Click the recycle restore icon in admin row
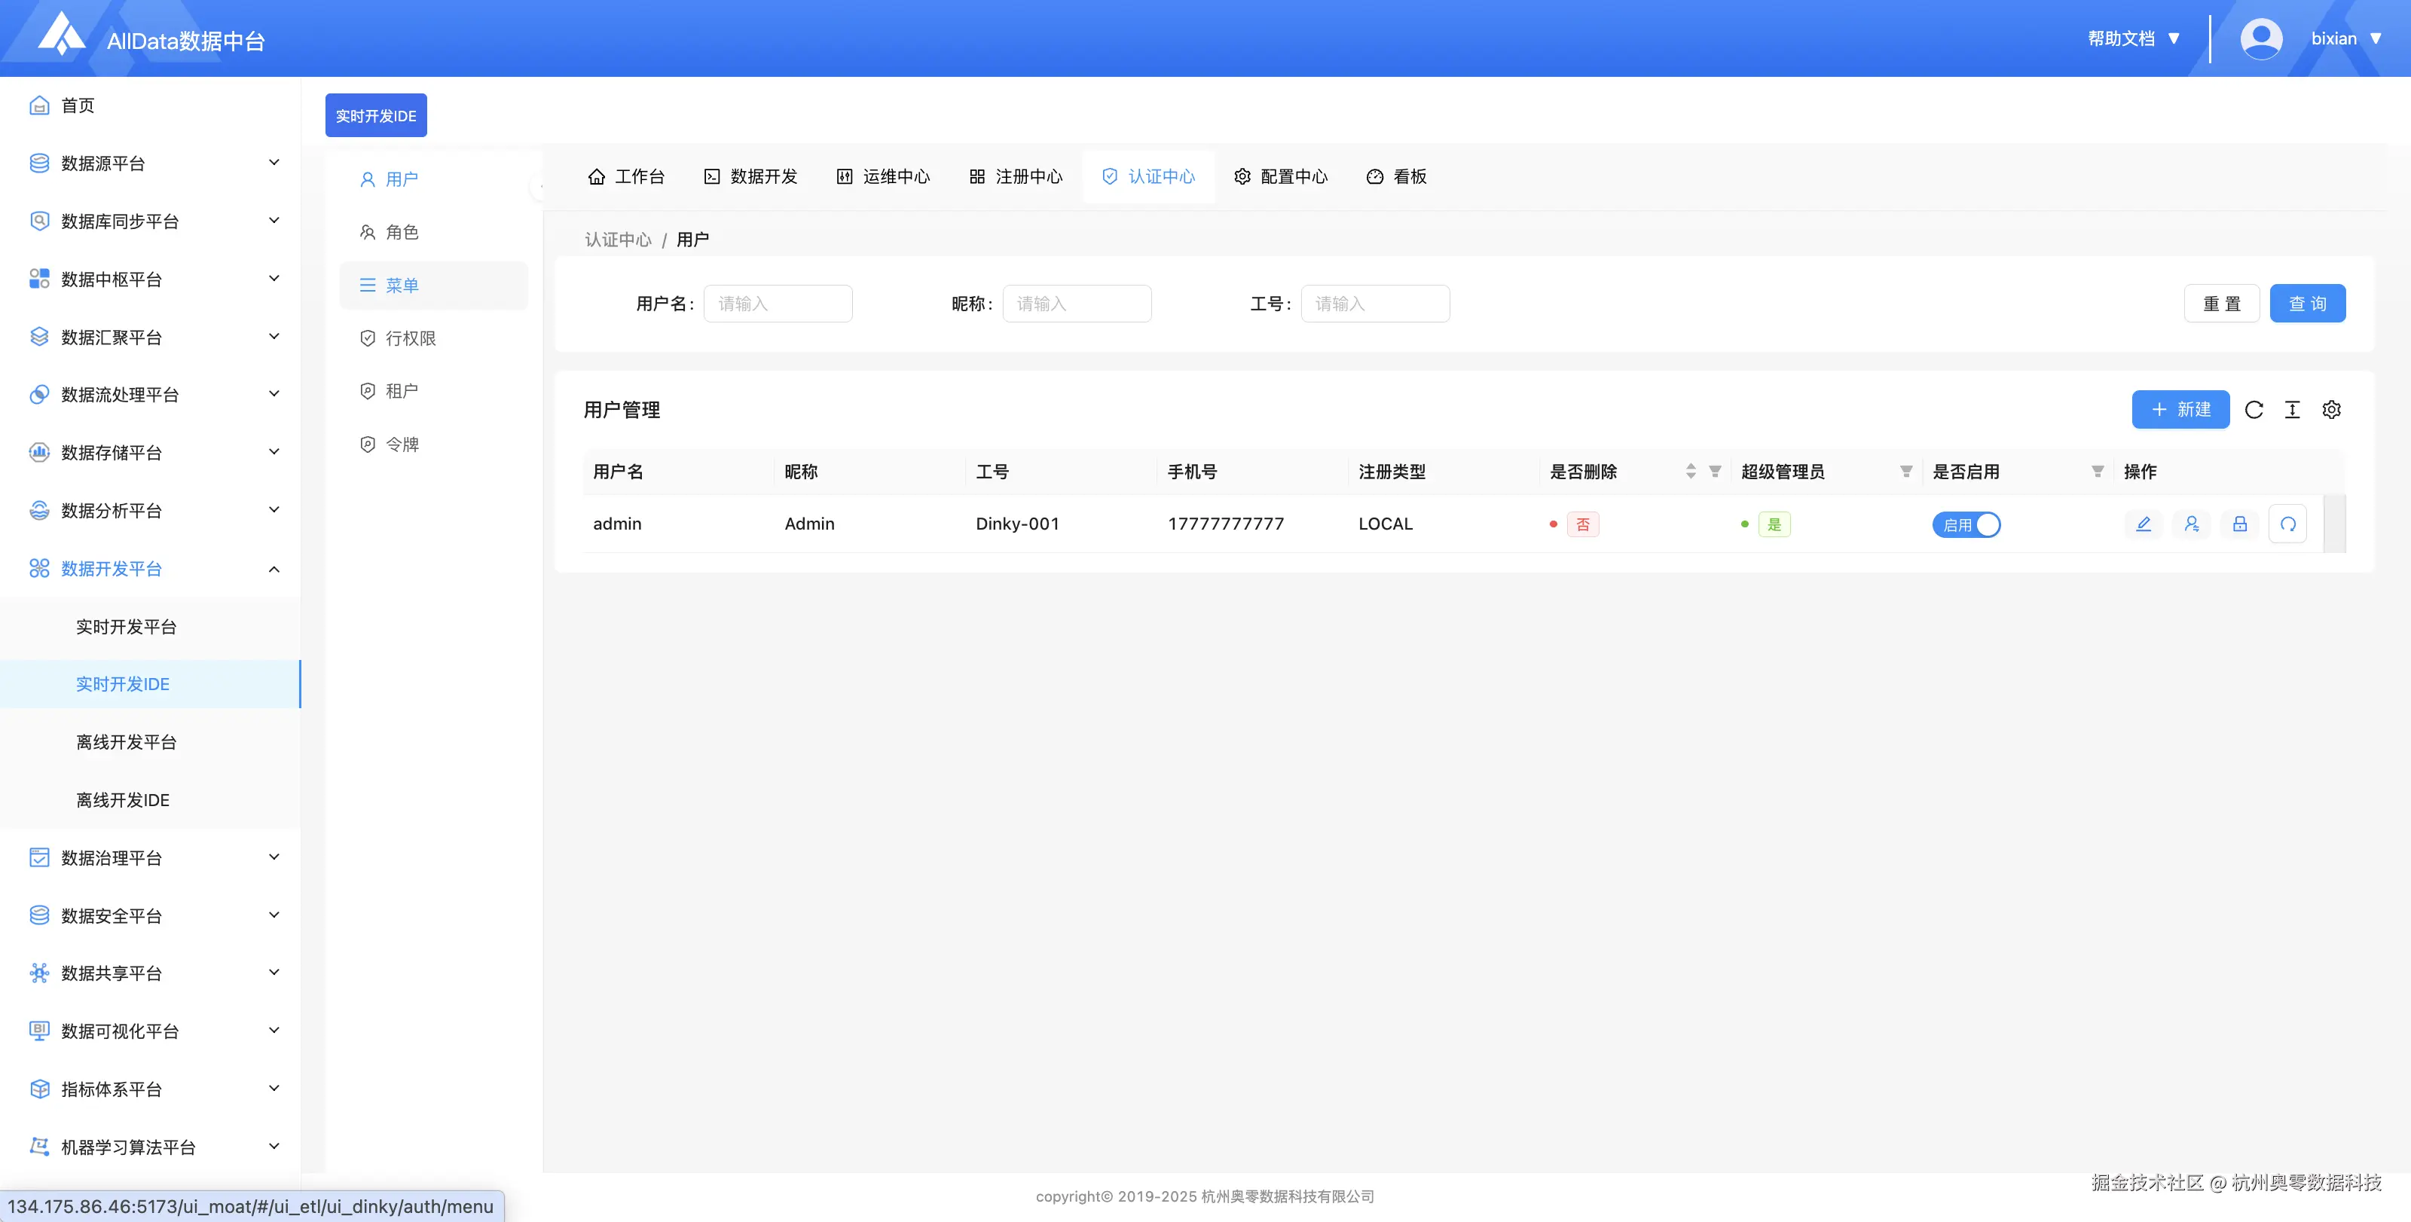2411x1222 pixels. point(2288,524)
